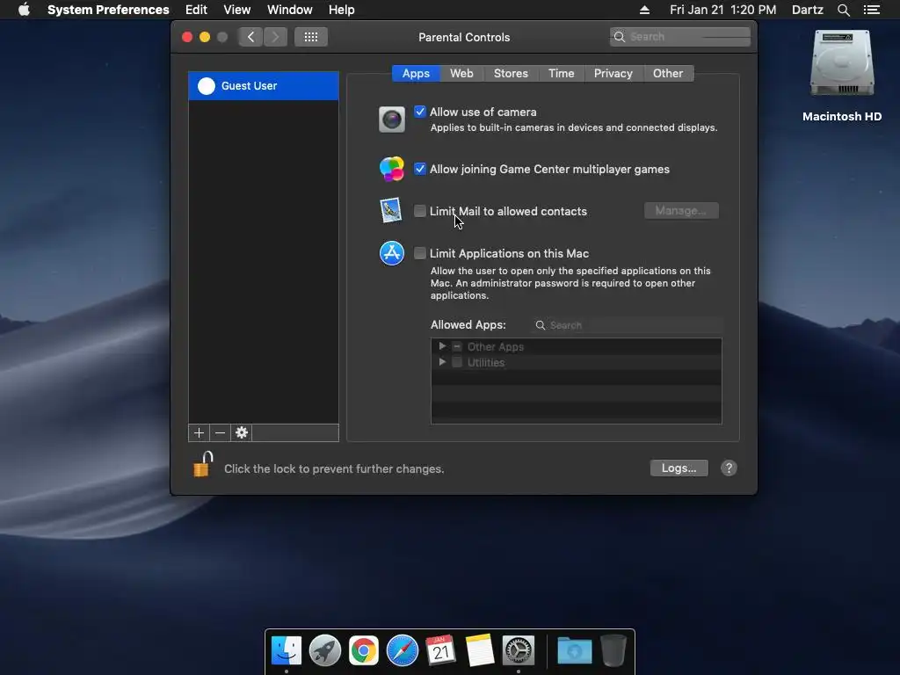900x675 pixels.
Task: Click the unlocked padlock to prevent changes
Action: click(x=203, y=464)
